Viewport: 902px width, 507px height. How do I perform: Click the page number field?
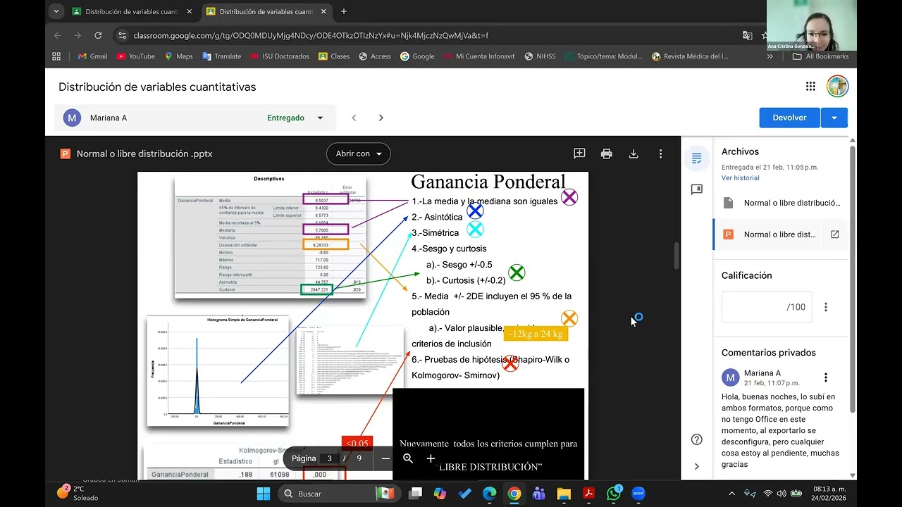[329, 458]
